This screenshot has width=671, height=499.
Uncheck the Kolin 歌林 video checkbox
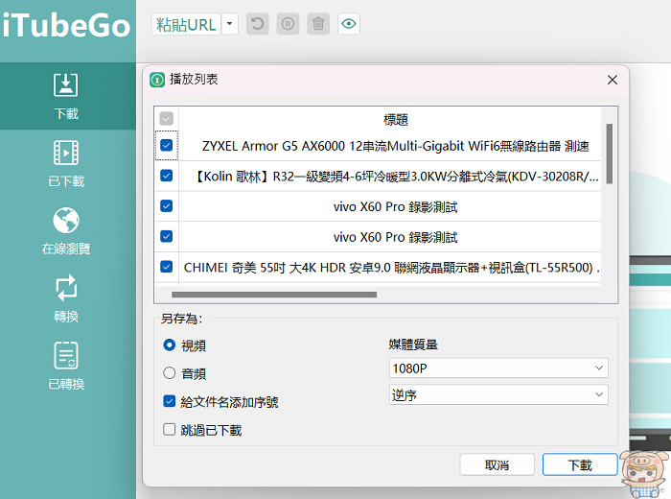tap(167, 177)
